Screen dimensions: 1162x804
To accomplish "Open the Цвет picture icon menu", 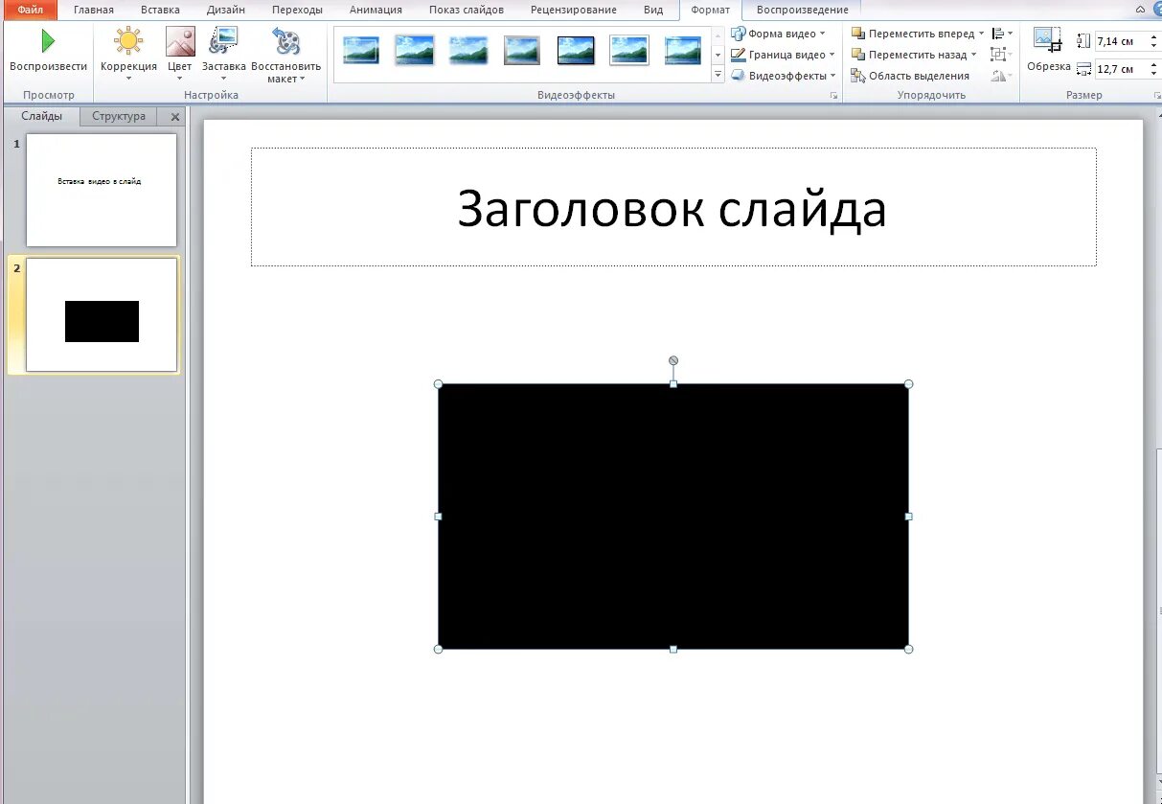I will pos(180,41).
